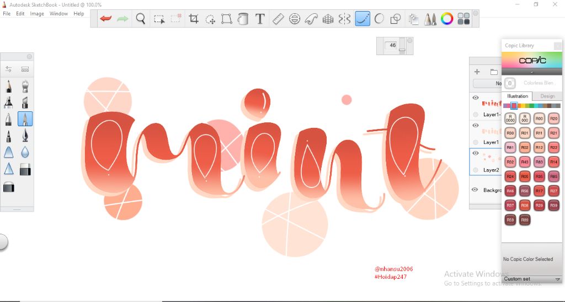Open the Perspective Guides tool
The image size is (565, 302).
(x=328, y=19)
